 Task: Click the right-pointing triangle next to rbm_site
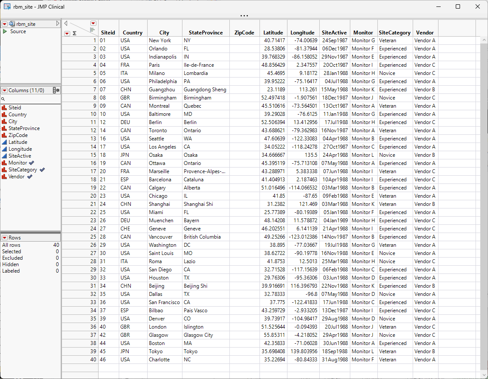58,24
